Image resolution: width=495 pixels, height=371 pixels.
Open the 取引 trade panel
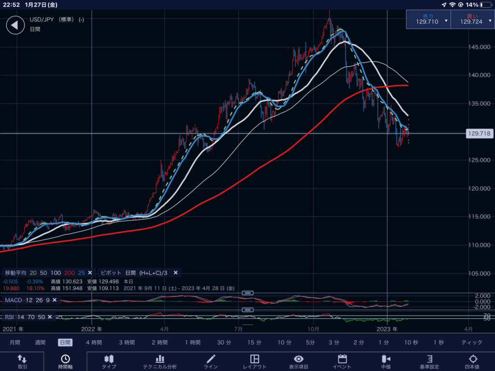(22, 361)
